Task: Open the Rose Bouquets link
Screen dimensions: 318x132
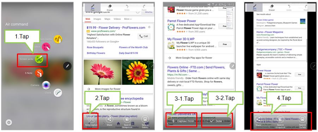Action: pyautogui.click(x=95, y=47)
